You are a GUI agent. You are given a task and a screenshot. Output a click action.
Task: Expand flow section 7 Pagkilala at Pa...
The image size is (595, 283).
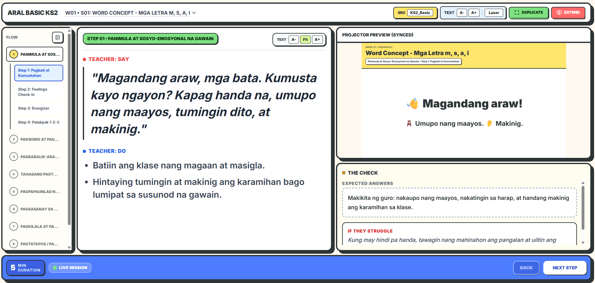coord(35,226)
